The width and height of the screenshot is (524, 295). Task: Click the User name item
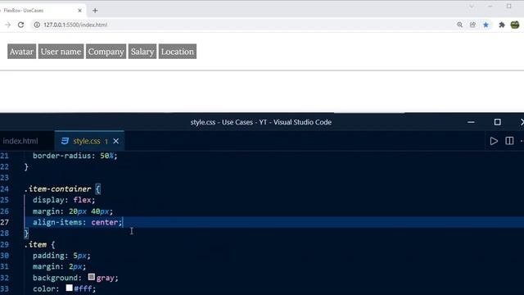coord(61,52)
